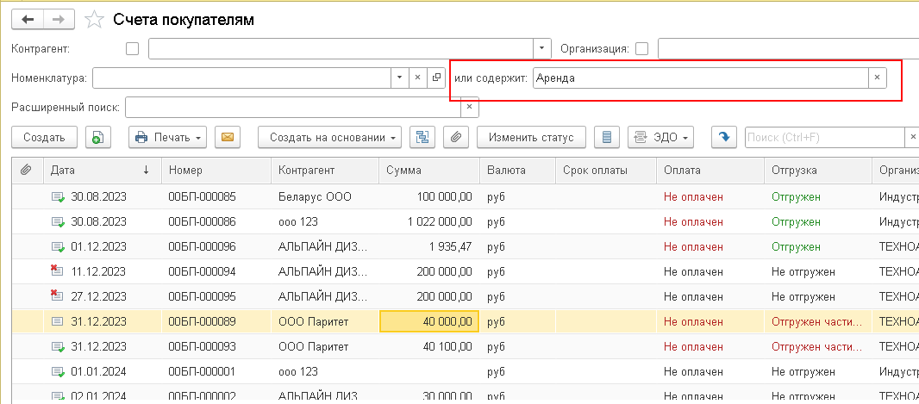The width and height of the screenshot is (919, 404).
Task: Select ООО Паритет in row 00БП-000093
Action: [313, 346]
